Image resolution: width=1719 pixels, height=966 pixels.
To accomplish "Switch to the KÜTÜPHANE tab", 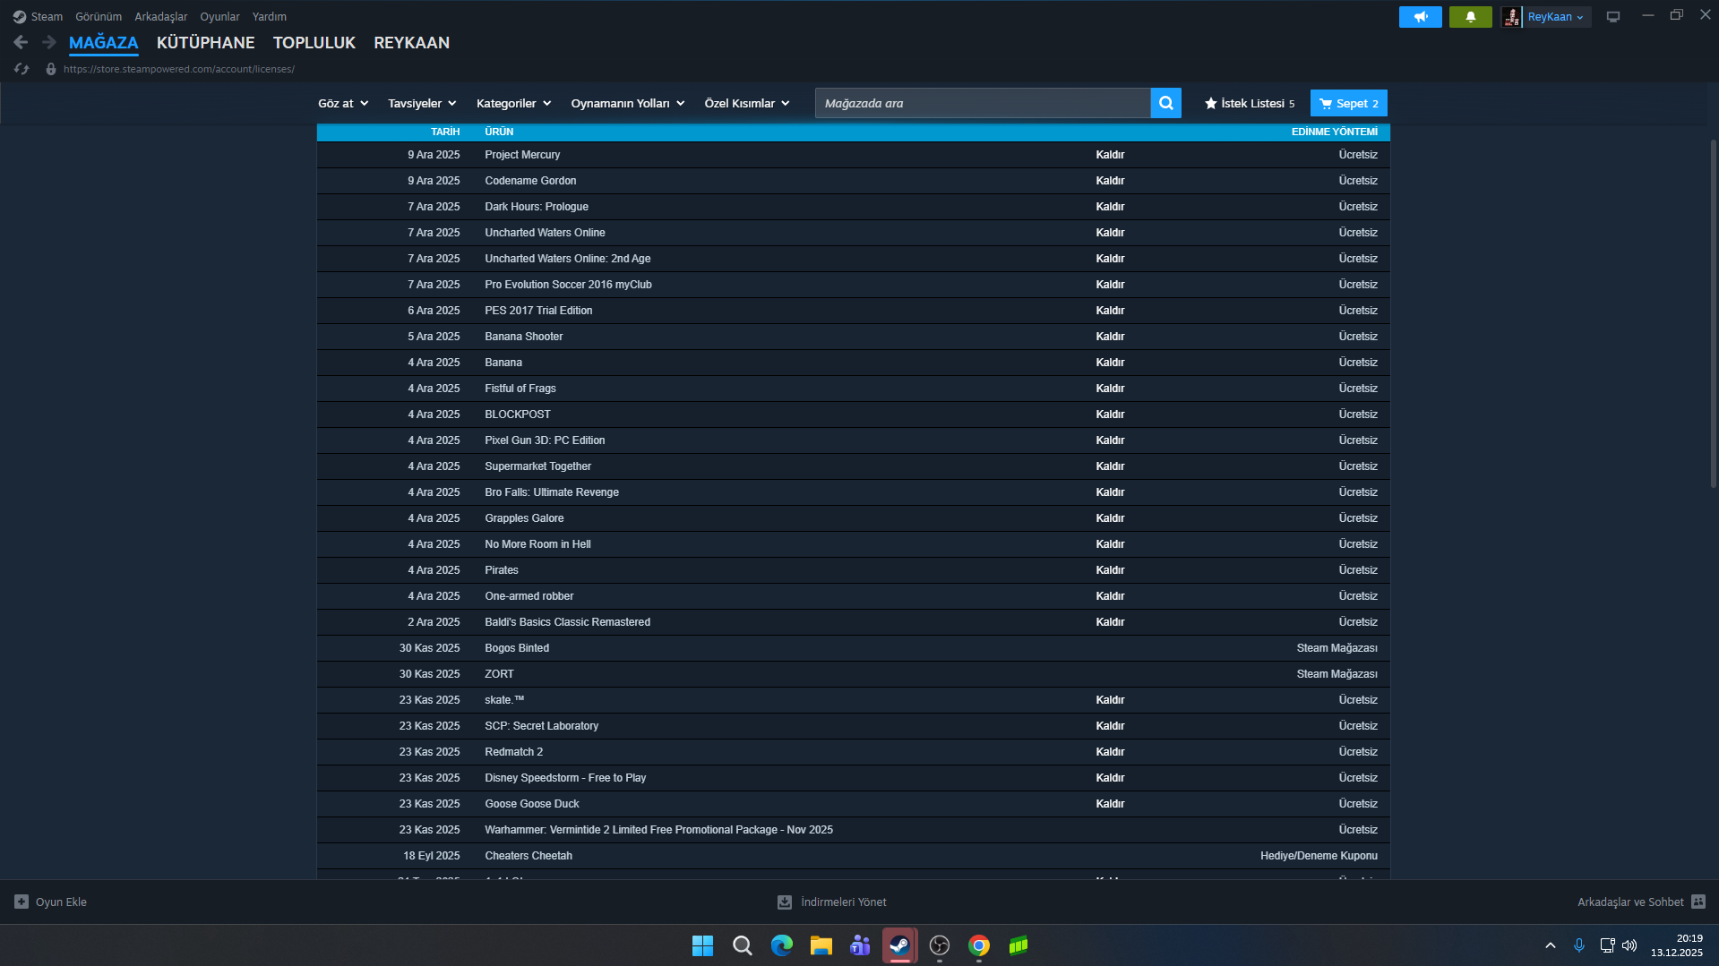I will pos(206,42).
